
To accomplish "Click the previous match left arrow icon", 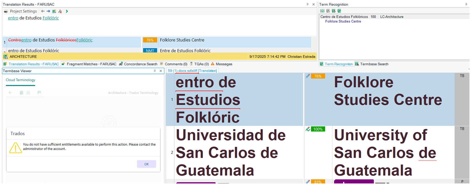I will (x=43, y=11).
